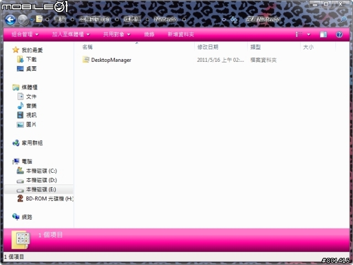The width and height of the screenshot is (353, 265).
Task: Click the 圖片 picture icon
Action: tap(20, 124)
